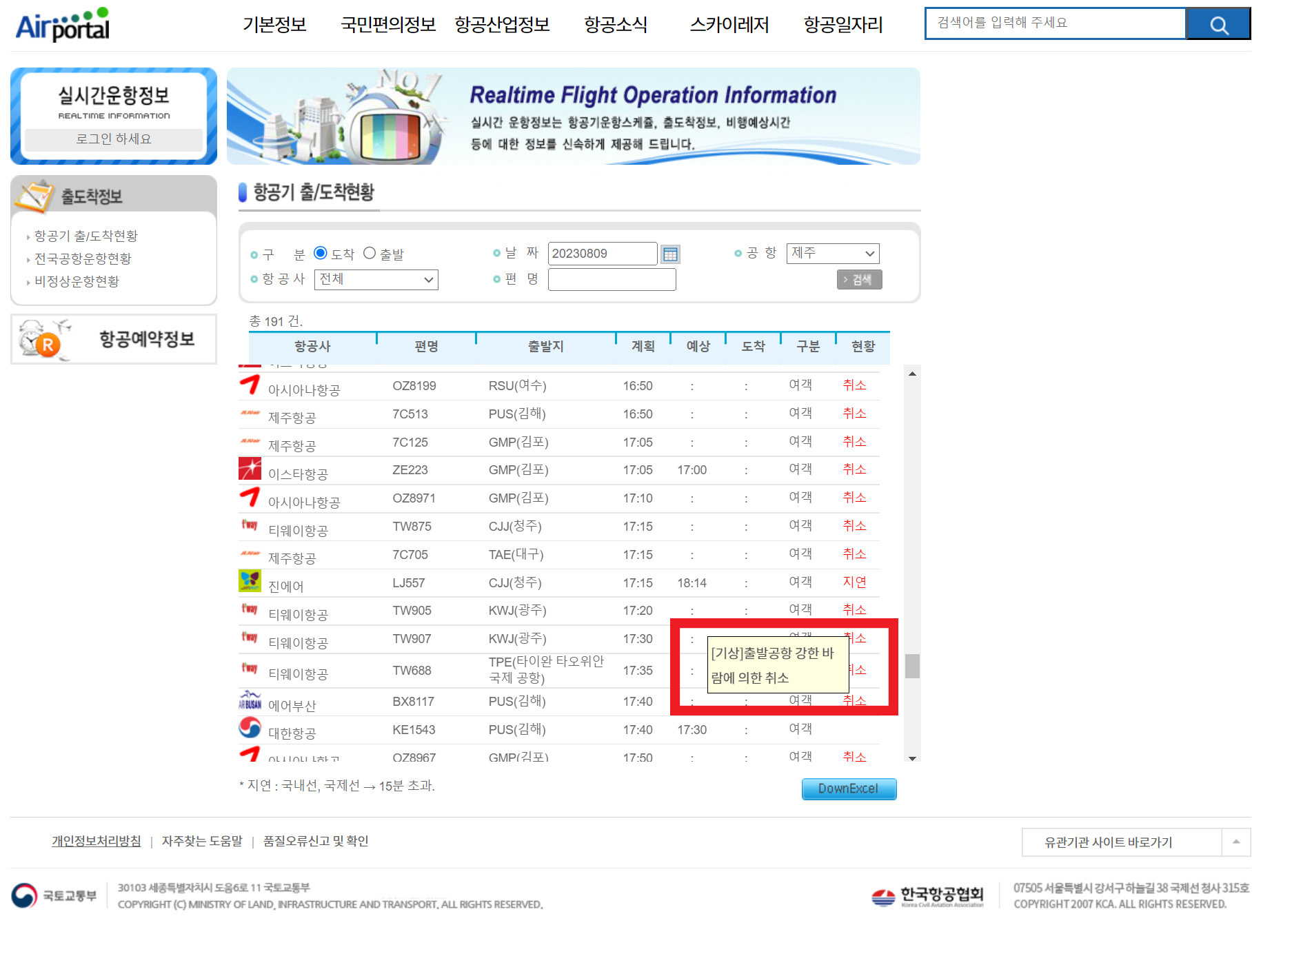Click Air Busan logo in BX8117 row
This screenshot has height=965, width=1292.
click(x=250, y=700)
